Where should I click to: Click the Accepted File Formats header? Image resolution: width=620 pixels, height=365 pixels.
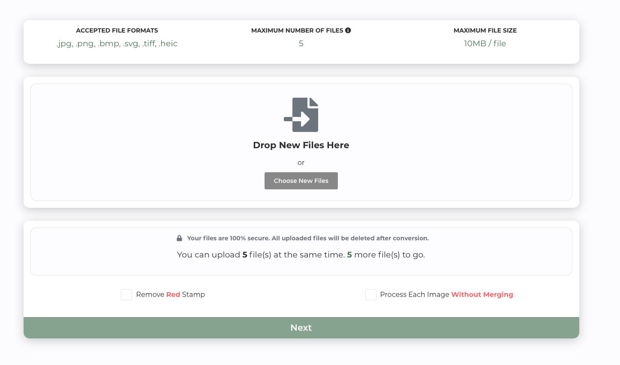coord(117,30)
